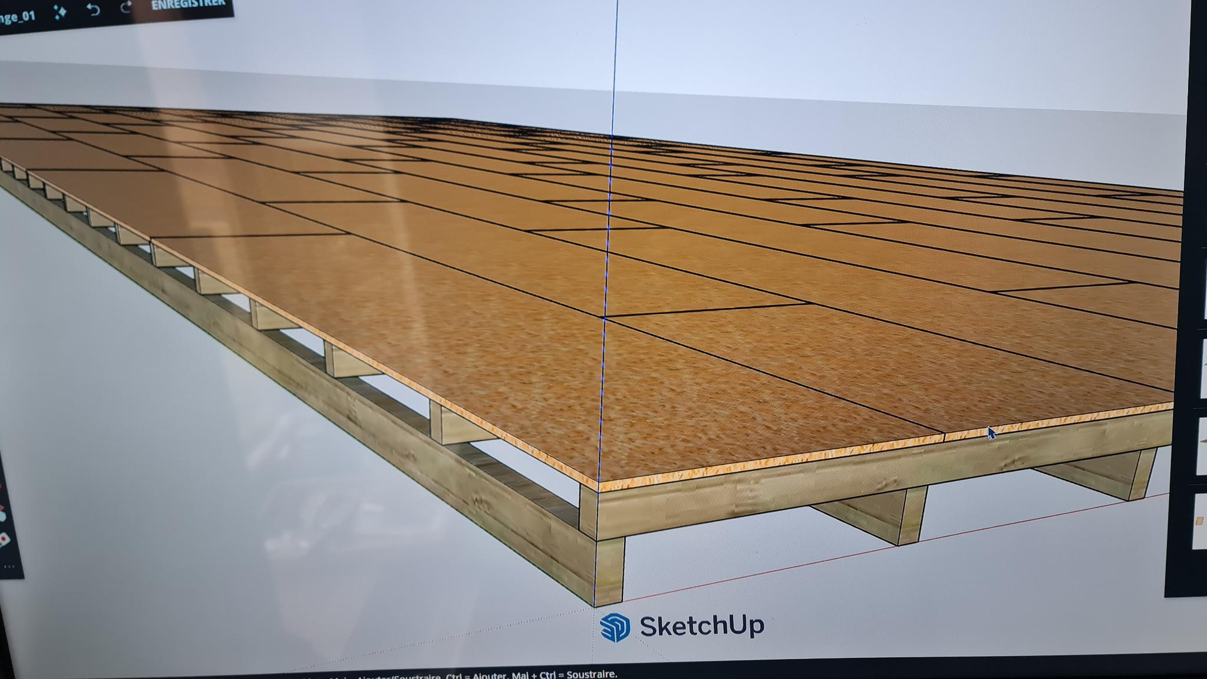Select the third thumbnail in right panel
The width and height of the screenshot is (1207, 679).
tap(1203, 445)
